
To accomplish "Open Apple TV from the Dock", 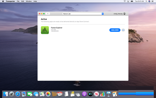I will (90, 94).
